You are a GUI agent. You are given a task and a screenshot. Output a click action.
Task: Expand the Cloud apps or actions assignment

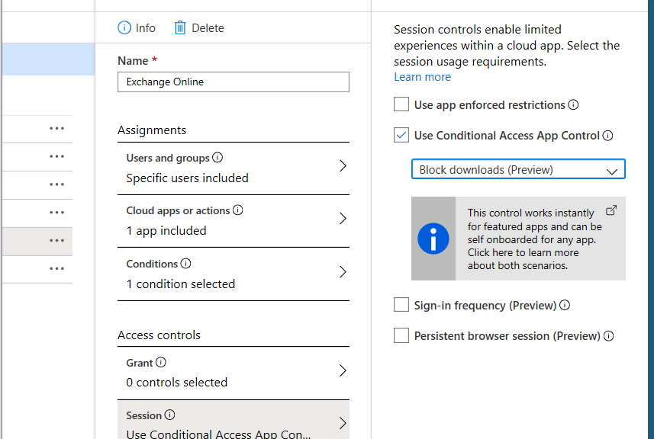pos(234,221)
